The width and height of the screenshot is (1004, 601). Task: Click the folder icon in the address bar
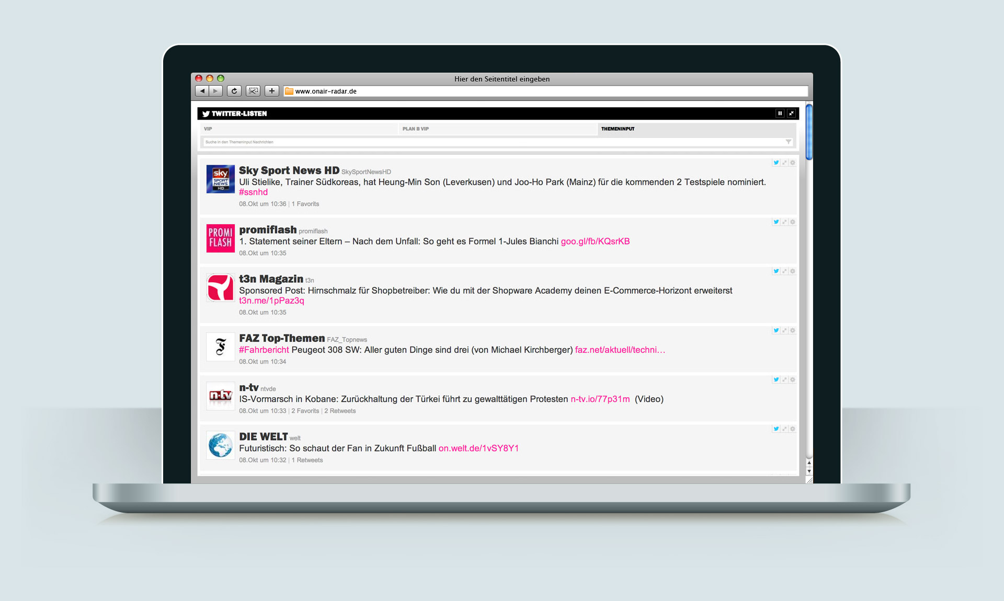pos(289,91)
